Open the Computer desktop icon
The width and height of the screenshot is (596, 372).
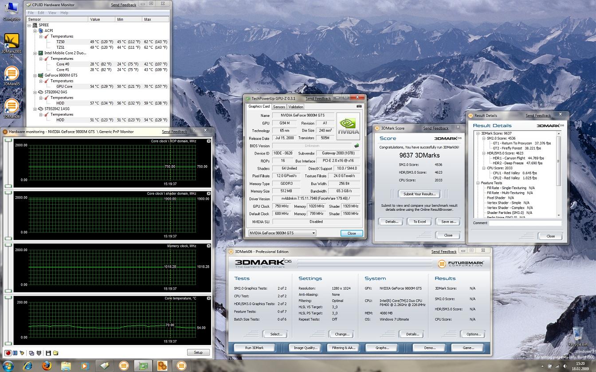[x=11, y=11]
